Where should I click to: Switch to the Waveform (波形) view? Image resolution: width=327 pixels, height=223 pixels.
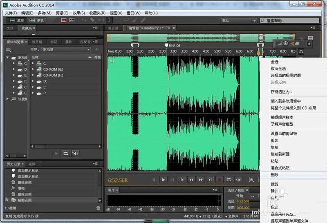point(16,20)
